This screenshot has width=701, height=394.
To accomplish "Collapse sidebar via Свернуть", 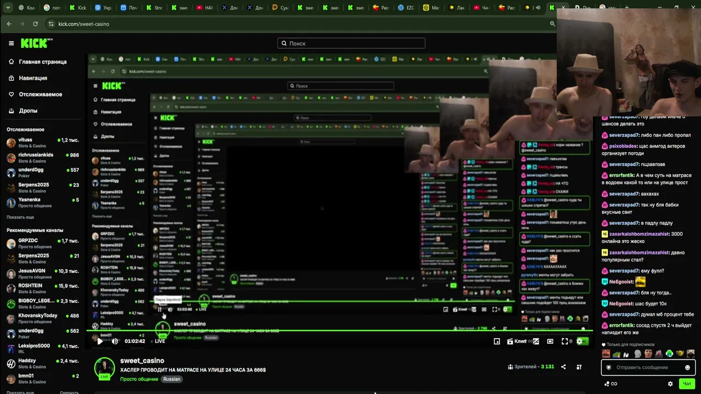I will (x=69, y=392).
